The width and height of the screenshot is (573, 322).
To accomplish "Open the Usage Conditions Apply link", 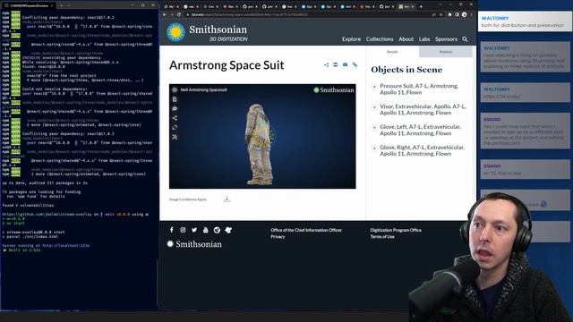I will pyautogui.click(x=187, y=199).
